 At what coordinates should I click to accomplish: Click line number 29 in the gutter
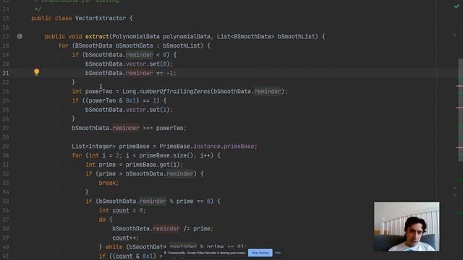click(6, 146)
